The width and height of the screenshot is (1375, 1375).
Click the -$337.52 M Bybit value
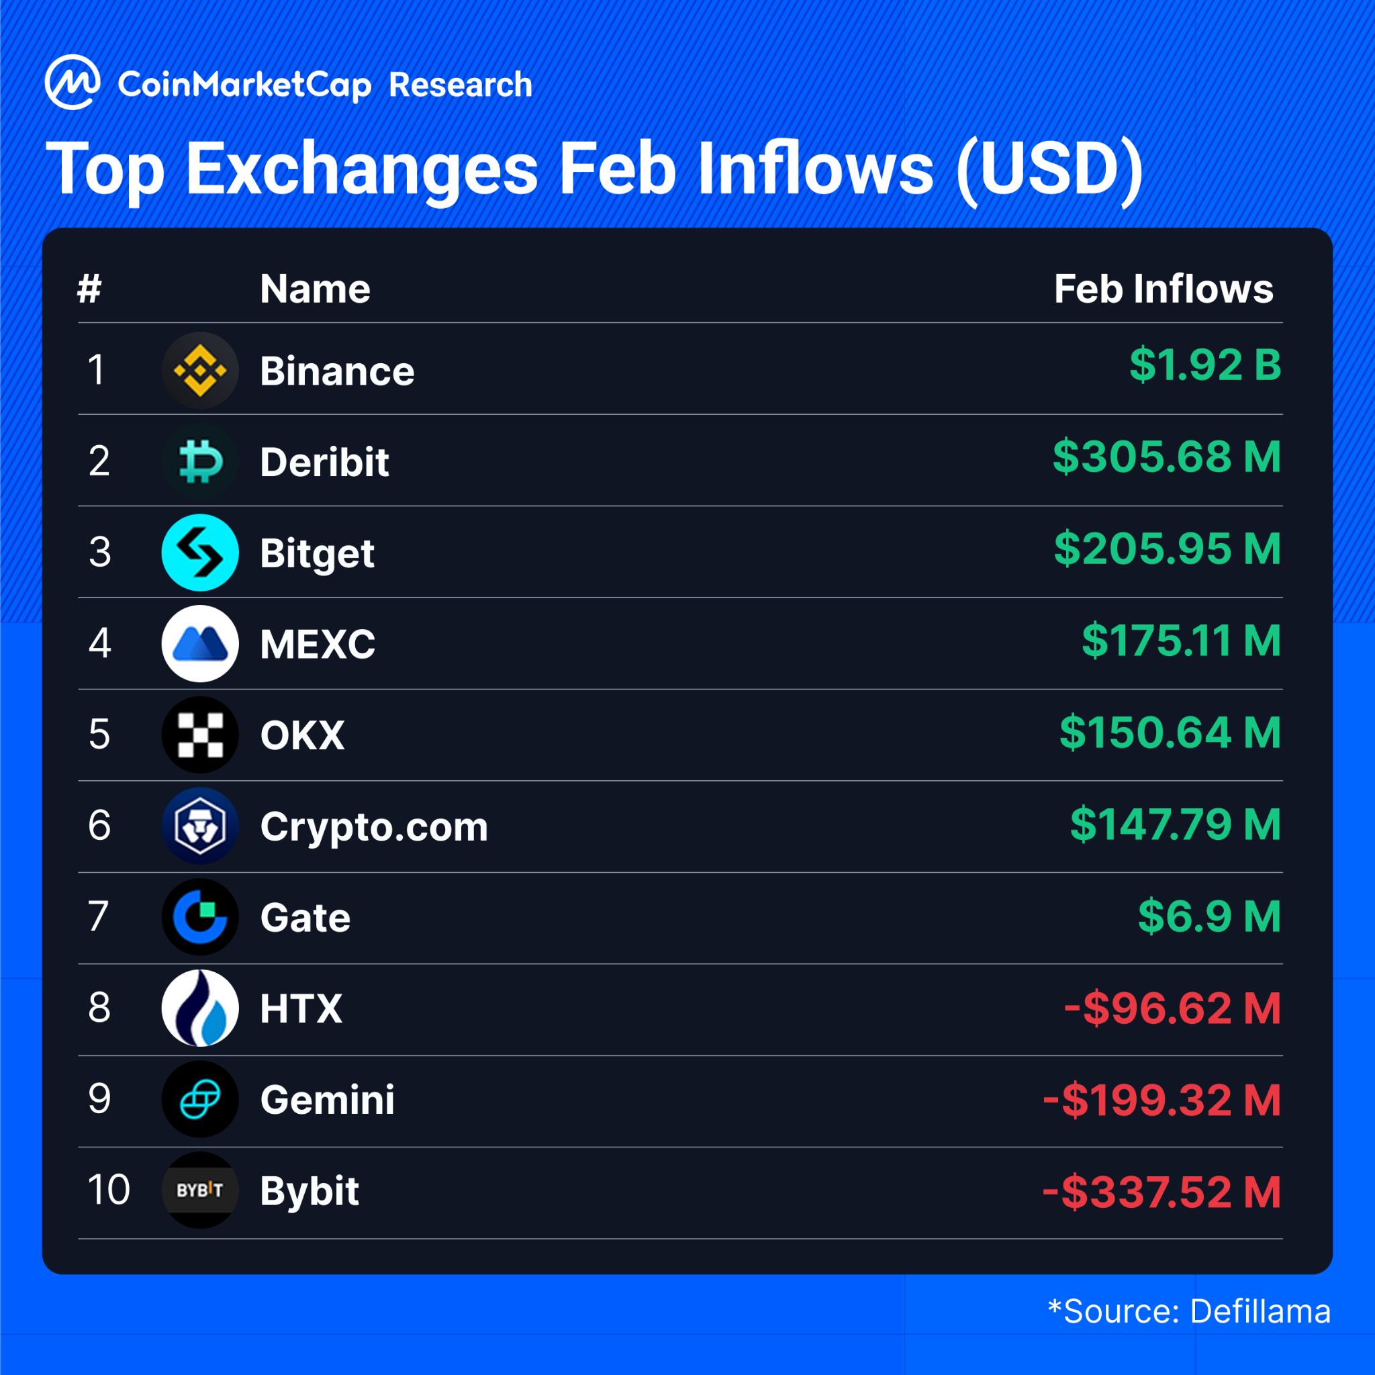(1161, 1192)
